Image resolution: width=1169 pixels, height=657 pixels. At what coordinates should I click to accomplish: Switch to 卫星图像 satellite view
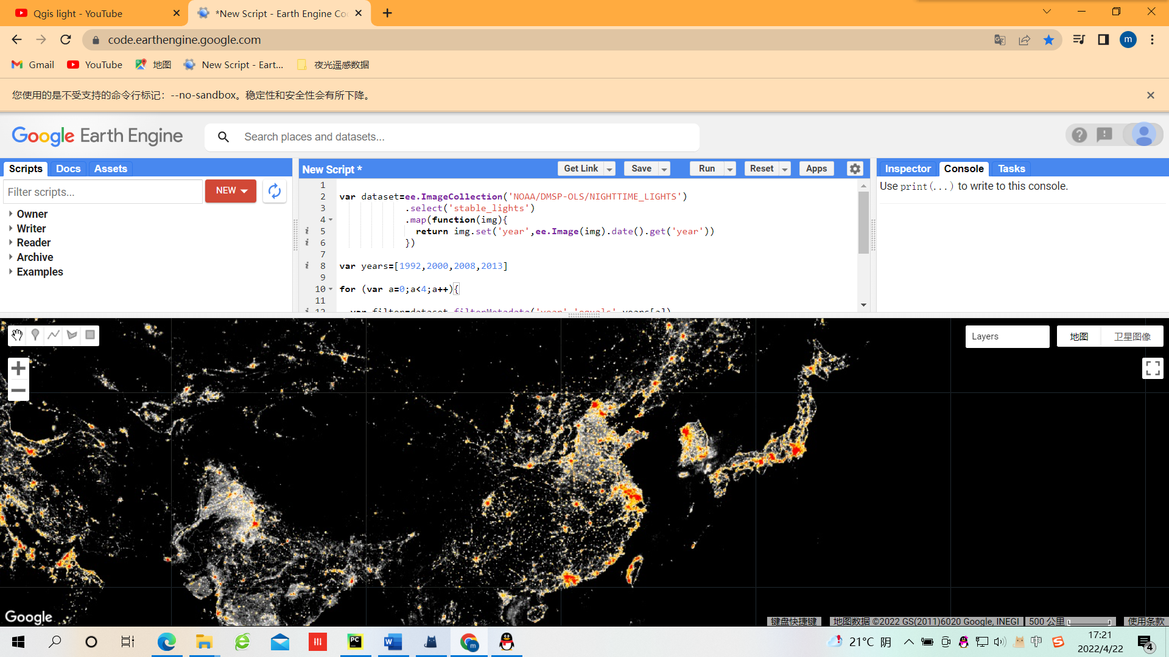point(1132,336)
